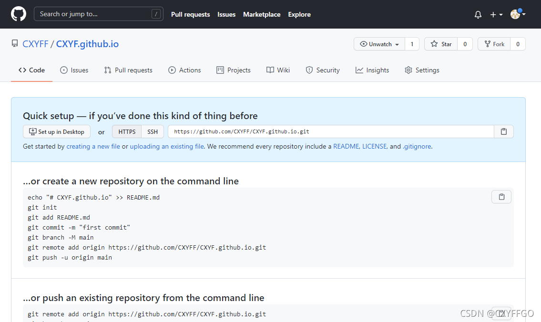Click uploading an existing file link
The width and height of the screenshot is (541, 322).
tap(167, 147)
